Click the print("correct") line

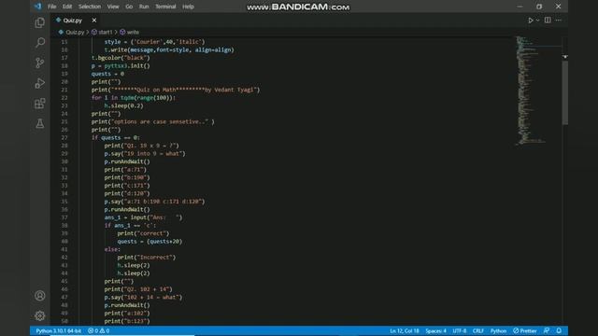click(143, 233)
